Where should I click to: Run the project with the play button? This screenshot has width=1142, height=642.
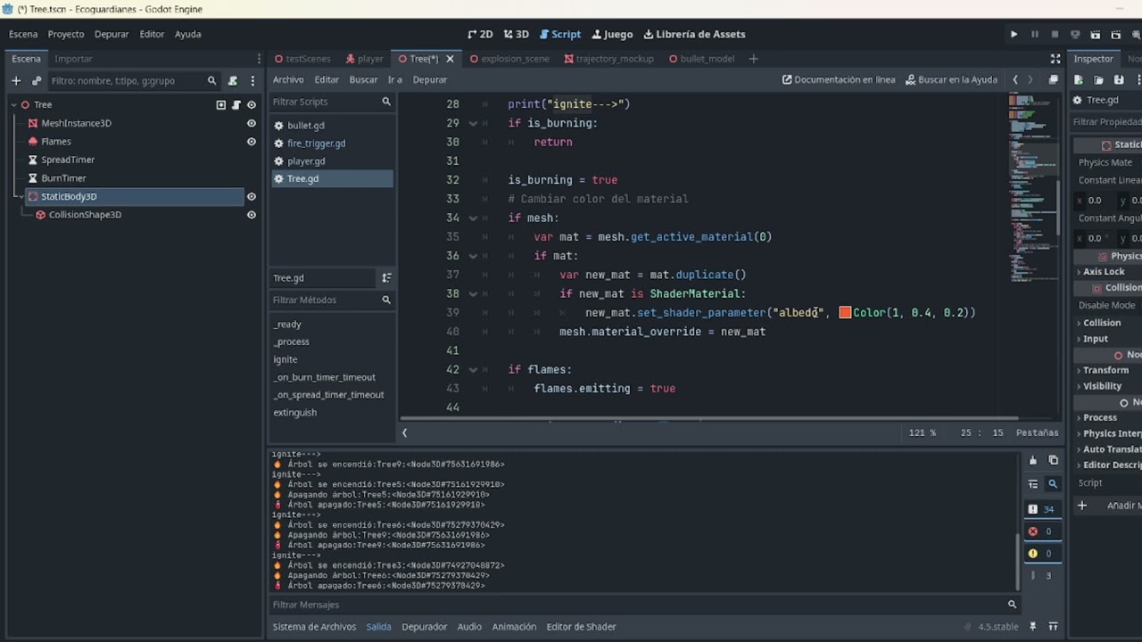click(1014, 34)
